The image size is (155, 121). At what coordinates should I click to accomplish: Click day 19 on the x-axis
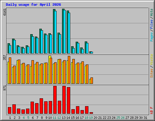91,118
